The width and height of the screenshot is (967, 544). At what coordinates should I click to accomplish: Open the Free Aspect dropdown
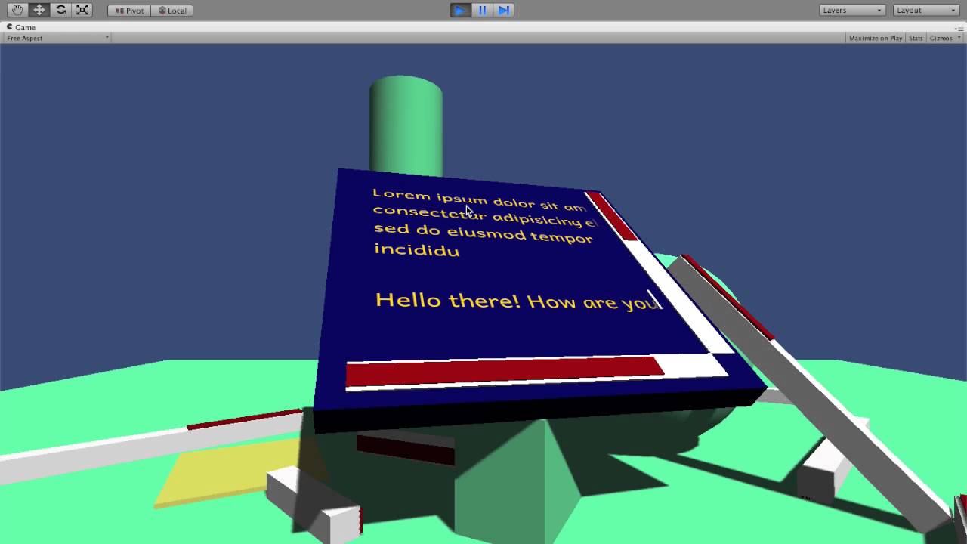click(x=57, y=38)
